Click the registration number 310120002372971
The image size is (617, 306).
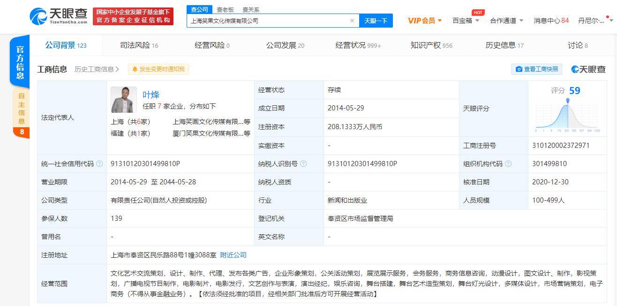point(561,146)
